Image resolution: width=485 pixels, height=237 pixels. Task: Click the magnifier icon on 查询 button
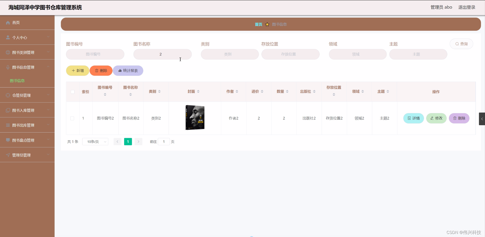pos(457,44)
